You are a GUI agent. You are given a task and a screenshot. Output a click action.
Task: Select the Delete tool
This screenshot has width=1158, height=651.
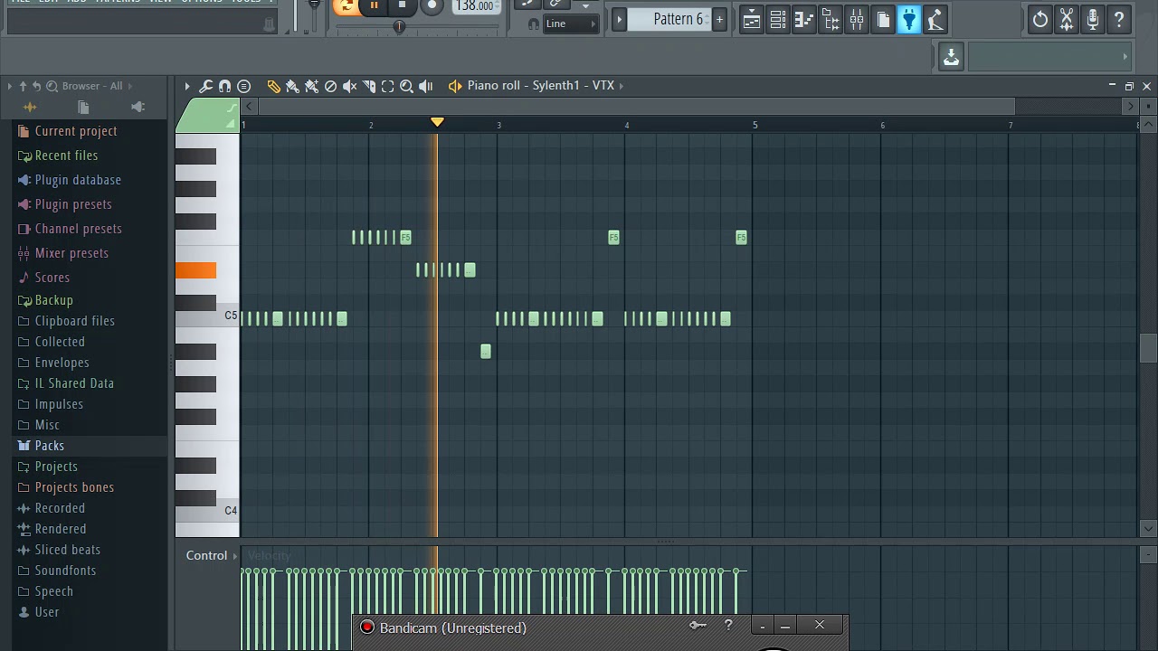(330, 86)
